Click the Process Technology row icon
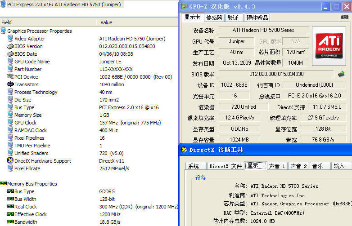 pyautogui.click(x=10, y=92)
